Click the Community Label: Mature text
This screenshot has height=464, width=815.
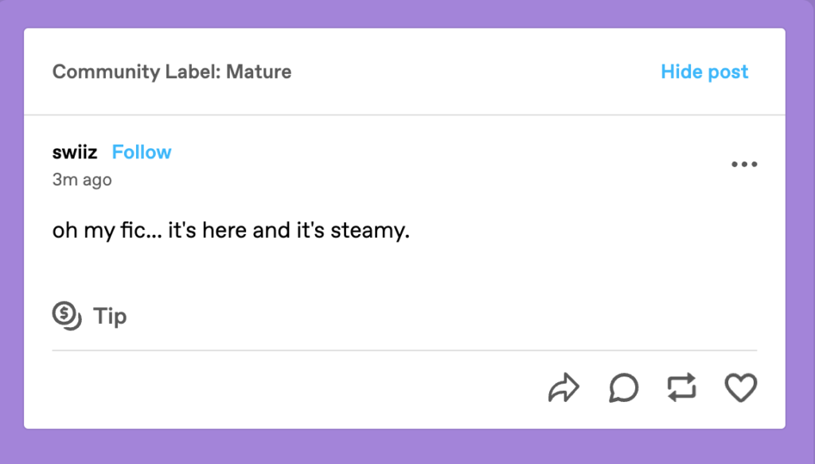coord(172,72)
